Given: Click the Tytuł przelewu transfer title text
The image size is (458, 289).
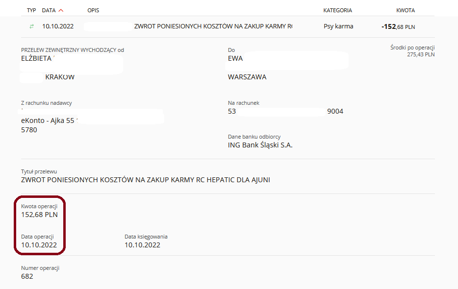Looking at the screenshot, I should [146, 180].
